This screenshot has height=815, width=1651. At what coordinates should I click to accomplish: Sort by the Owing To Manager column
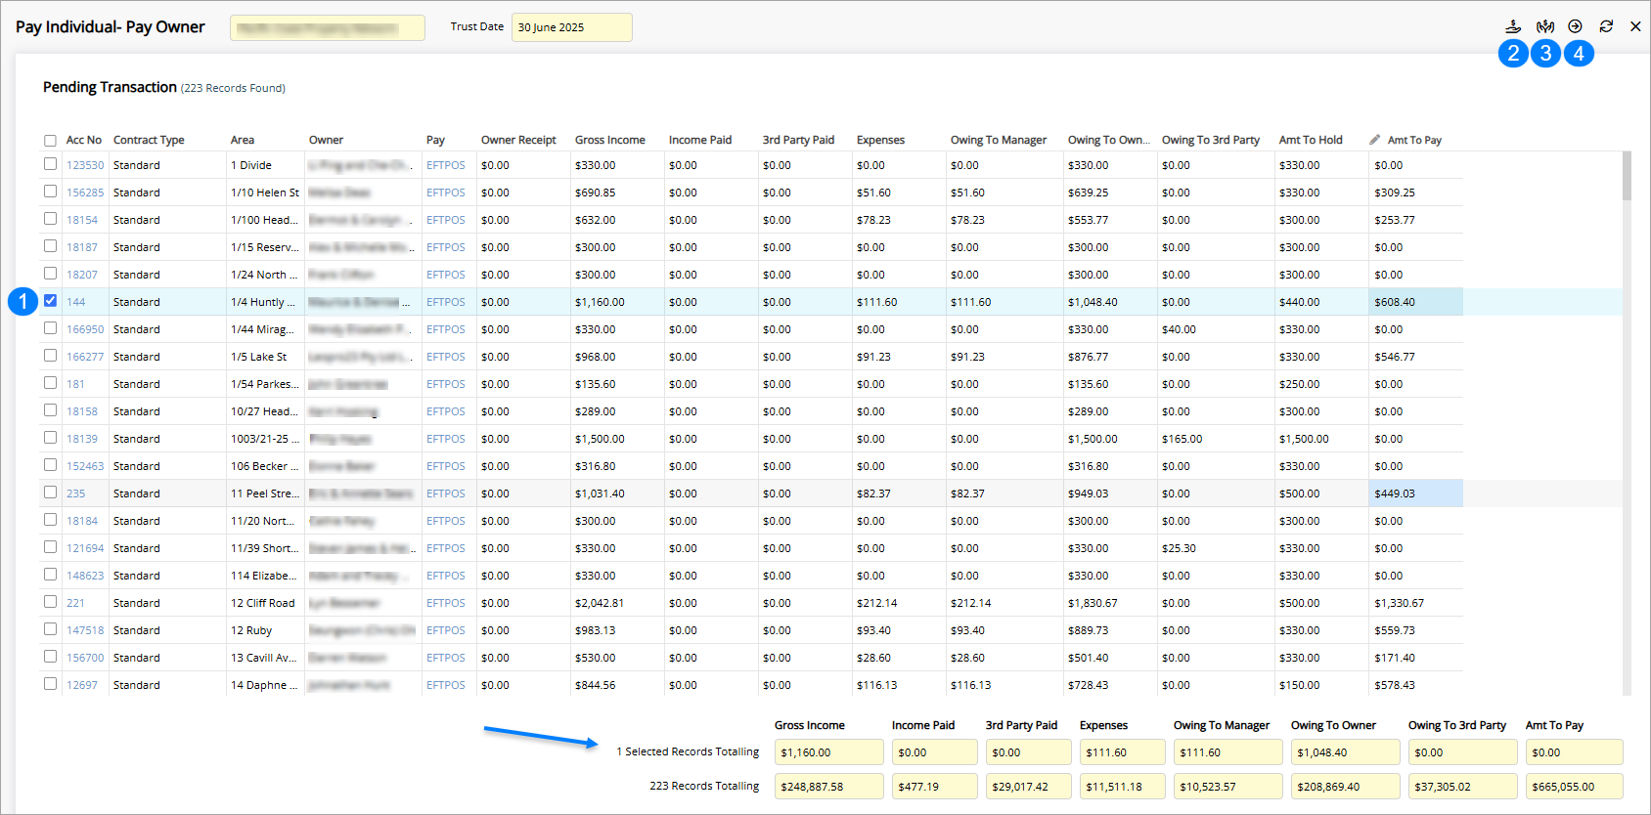pyautogui.click(x=998, y=140)
